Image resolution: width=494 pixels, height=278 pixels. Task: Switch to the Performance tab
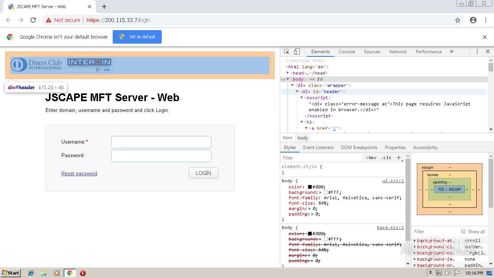pos(429,51)
